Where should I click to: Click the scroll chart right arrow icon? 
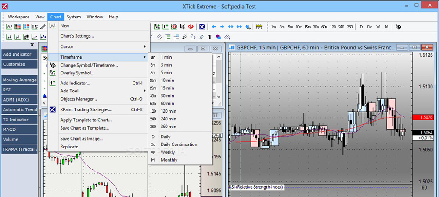(223, 27)
